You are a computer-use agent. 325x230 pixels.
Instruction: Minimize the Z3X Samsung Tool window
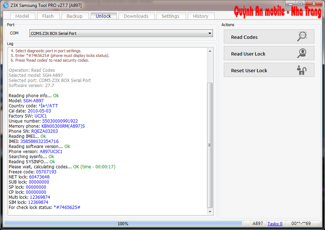pyautogui.click(x=290, y=4)
